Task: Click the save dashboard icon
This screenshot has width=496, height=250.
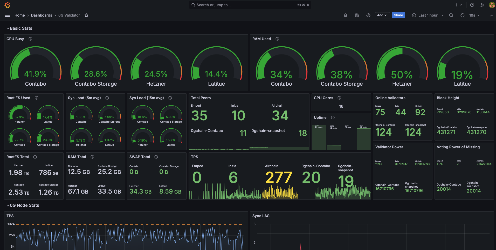Action: (x=357, y=15)
